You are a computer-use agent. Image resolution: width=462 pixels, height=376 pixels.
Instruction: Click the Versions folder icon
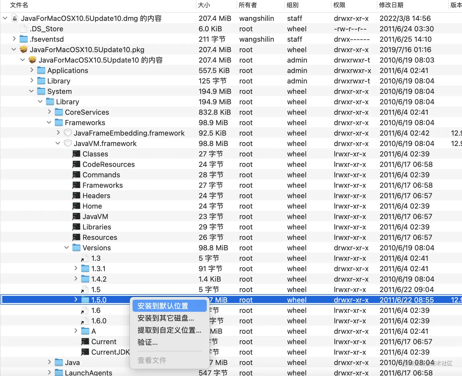(76, 248)
